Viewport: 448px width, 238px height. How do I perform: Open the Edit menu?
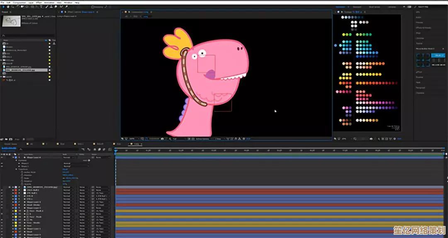tap(9, 2)
